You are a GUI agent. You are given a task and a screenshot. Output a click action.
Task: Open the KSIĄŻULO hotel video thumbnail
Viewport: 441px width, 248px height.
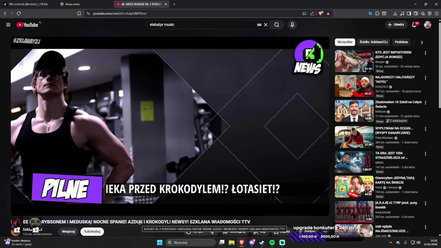[x=354, y=86]
